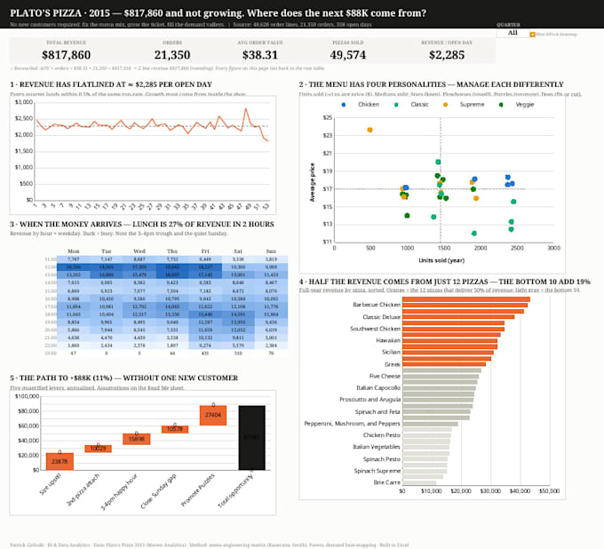Click the blue Chicken legend dot
Screen dimensions: 604x549
point(344,105)
